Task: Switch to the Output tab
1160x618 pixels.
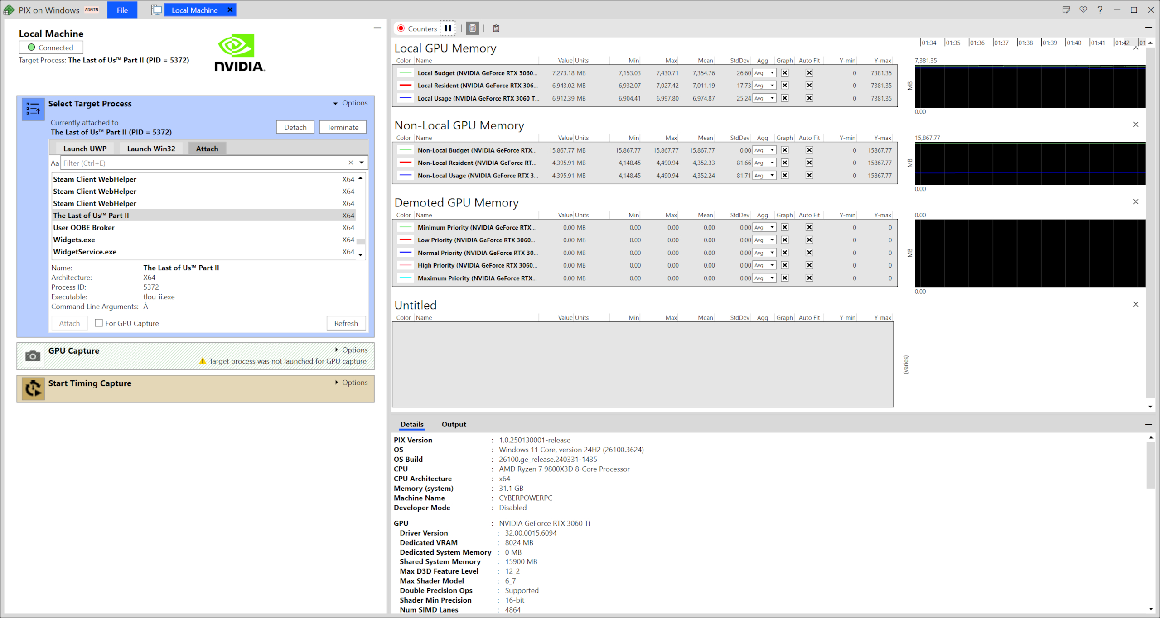Action: [454, 424]
